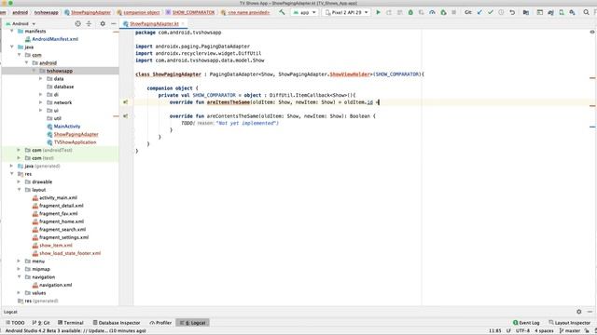The image size is (597, 335).
Task: Open the Terminal tool window tab
Action: click(x=71, y=323)
